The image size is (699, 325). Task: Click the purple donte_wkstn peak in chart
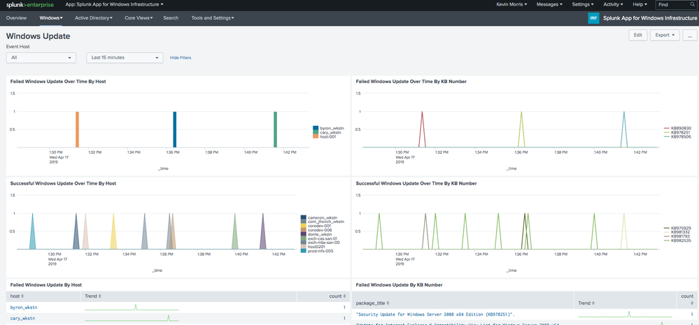pyautogui.click(x=263, y=231)
